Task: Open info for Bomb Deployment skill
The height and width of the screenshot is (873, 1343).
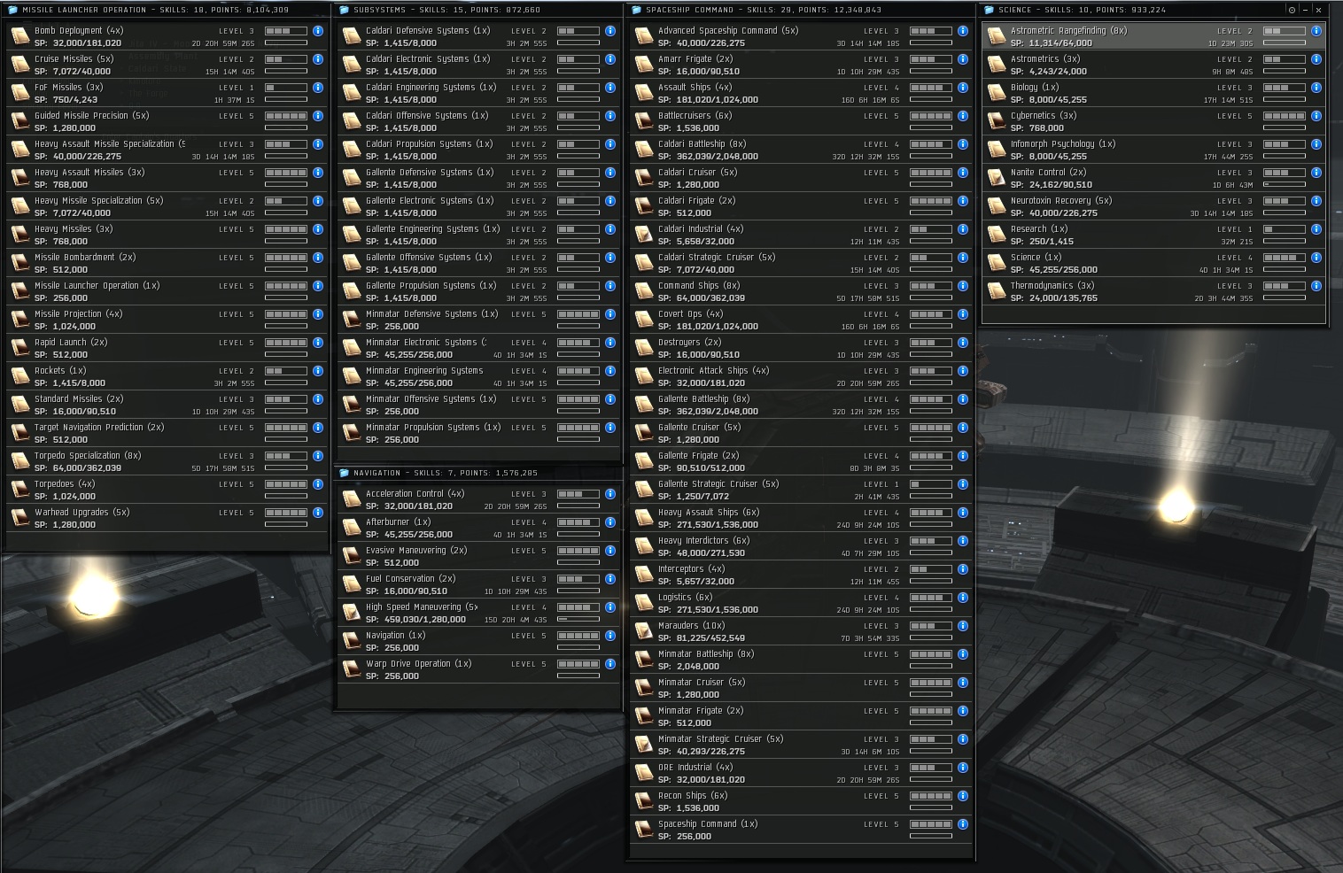Action: point(318,31)
